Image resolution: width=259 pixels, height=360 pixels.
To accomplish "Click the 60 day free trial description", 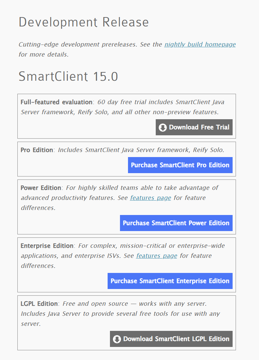I will 160,102.
